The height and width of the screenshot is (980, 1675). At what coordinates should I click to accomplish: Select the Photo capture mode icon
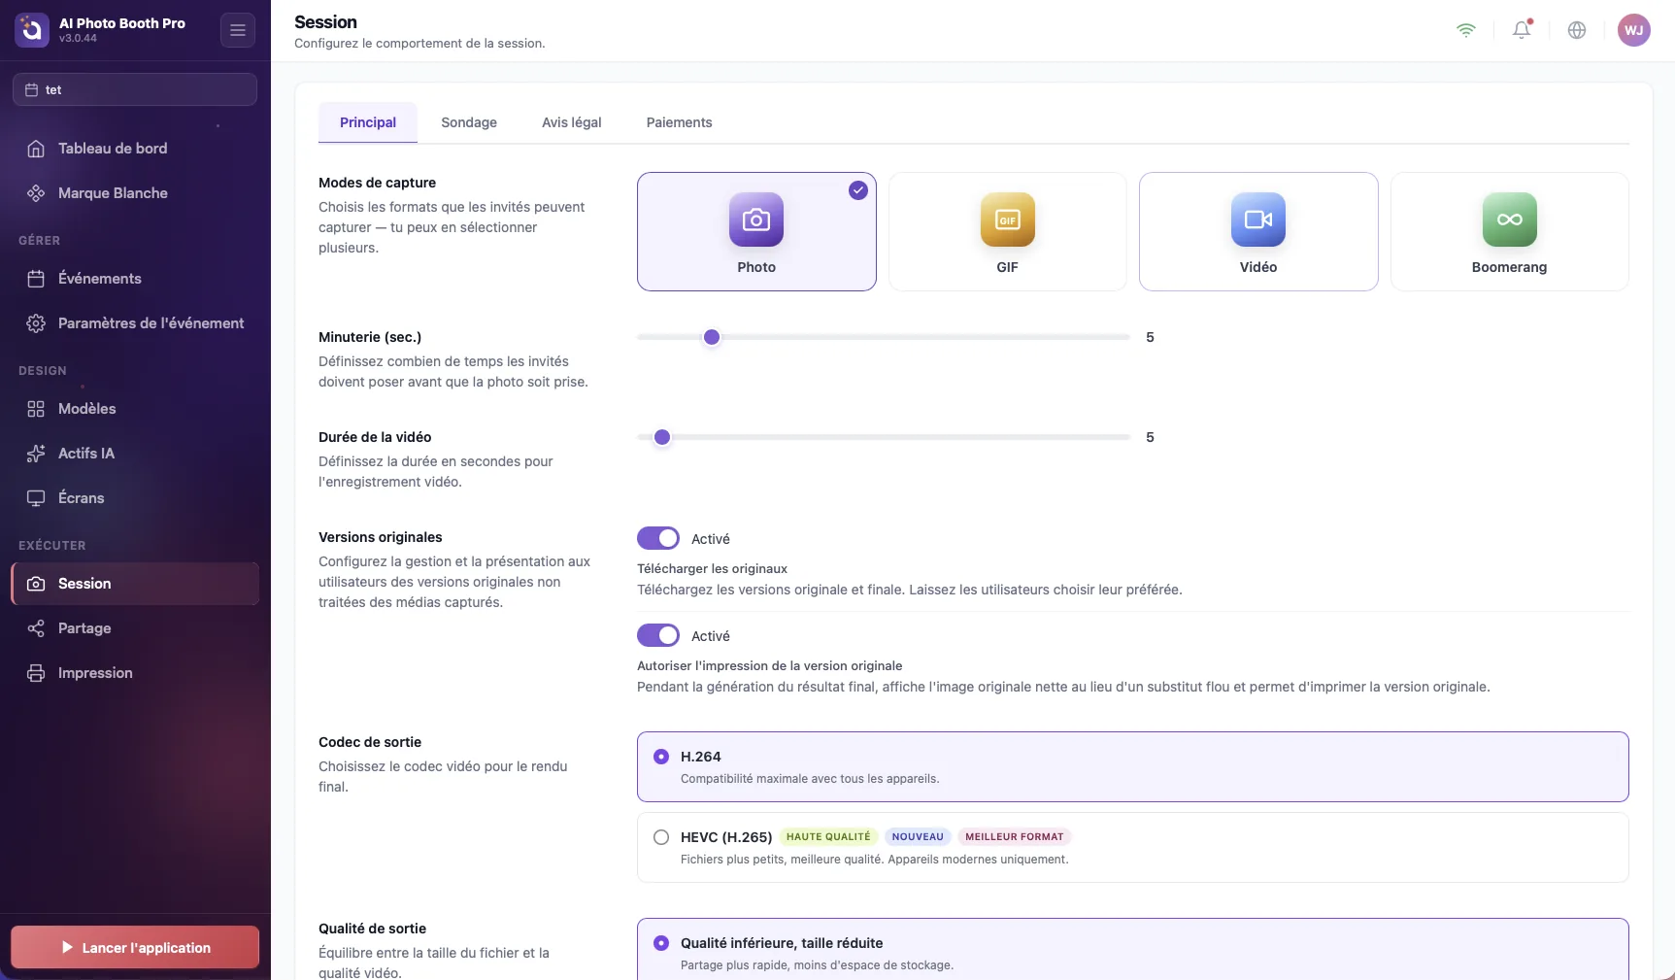(x=756, y=220)
